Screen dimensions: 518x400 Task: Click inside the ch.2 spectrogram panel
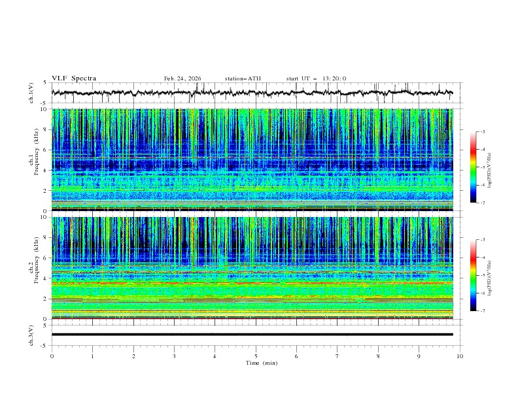click(252, 268)
